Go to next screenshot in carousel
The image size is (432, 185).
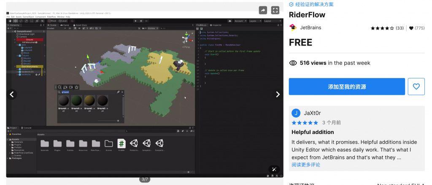(x=278, y=94)
